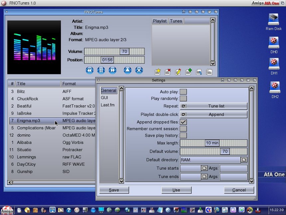Enable the Auto play checkbox
Image resolution: width=286 pixels, height=215 pixels.
[183, 92]
